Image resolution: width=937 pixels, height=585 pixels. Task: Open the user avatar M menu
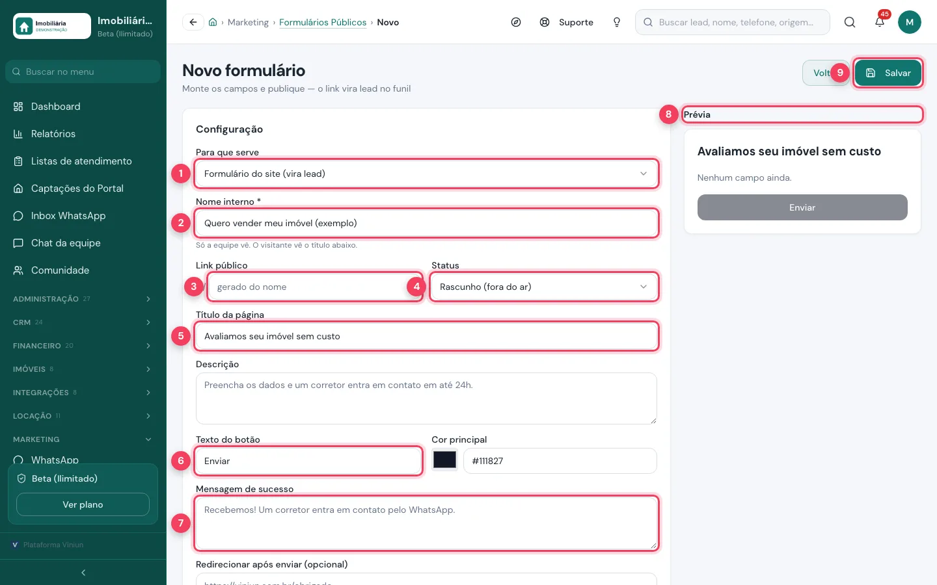[910, 22]
